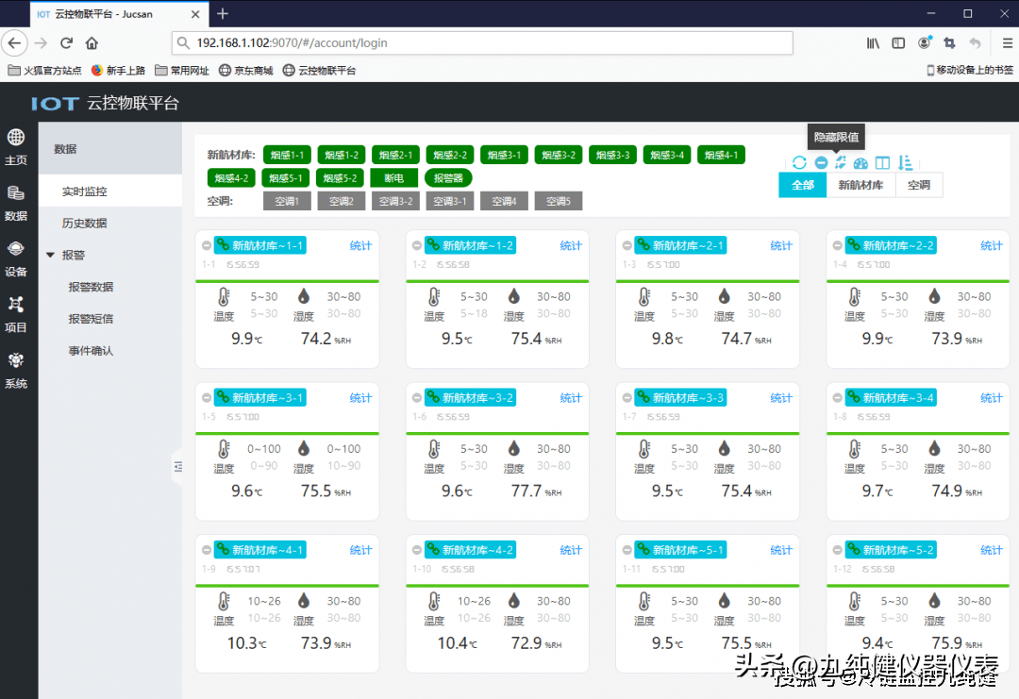Open 历史数据 in the side menu
Viewport: 1019px width, 699px height.
pyautogui.click(x=85, y=223)
